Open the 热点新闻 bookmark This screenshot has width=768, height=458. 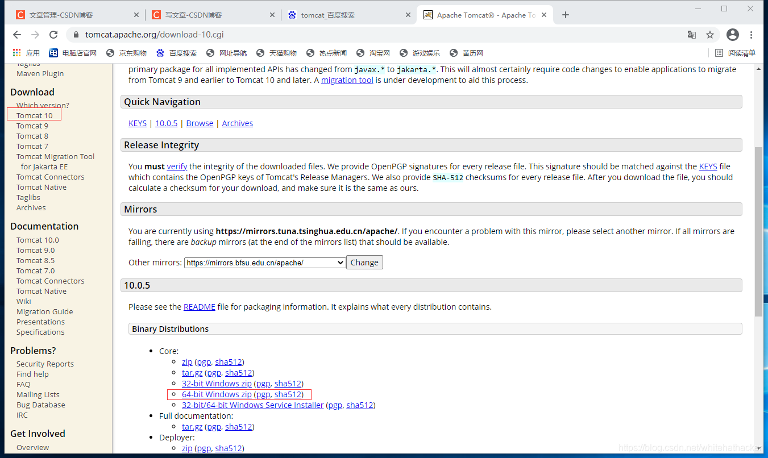tap(326, 53)
